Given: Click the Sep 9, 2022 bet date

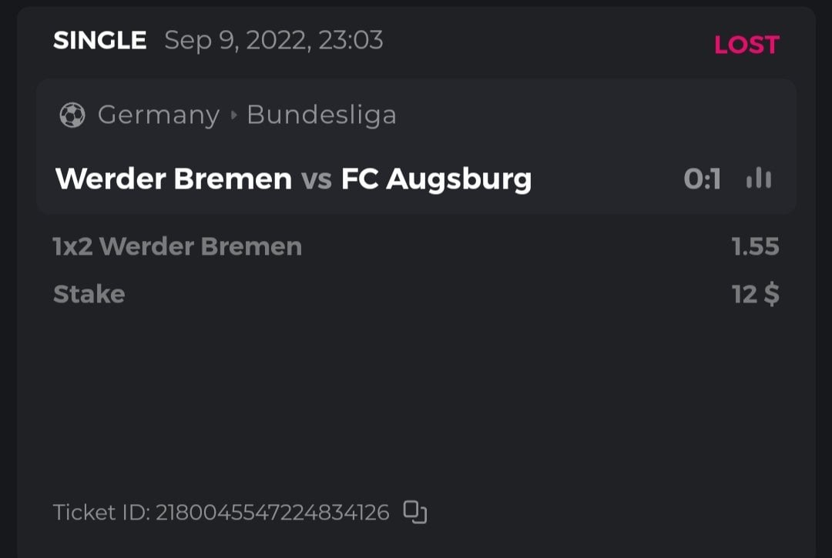Looking at the screenshot, I should pyautogui.click(x=237, y=40).
